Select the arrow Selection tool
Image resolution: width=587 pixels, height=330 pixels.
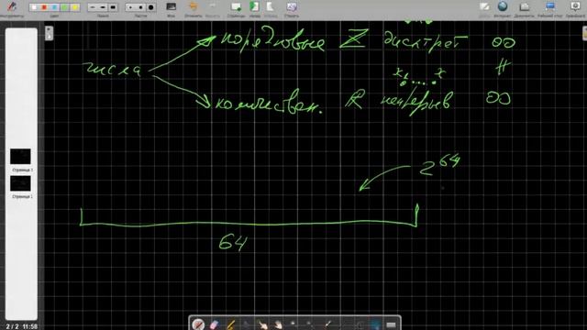[247, 324]
